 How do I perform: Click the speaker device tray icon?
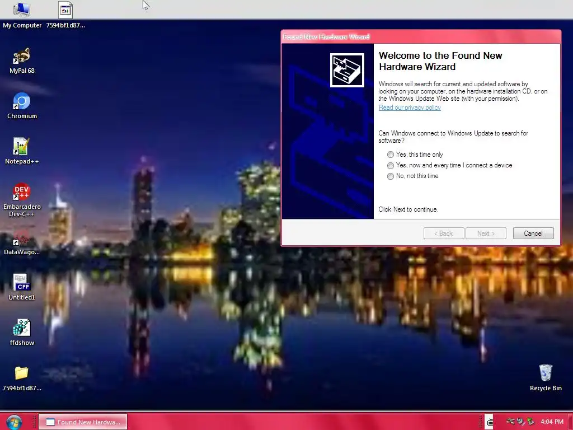pos(521,422)
